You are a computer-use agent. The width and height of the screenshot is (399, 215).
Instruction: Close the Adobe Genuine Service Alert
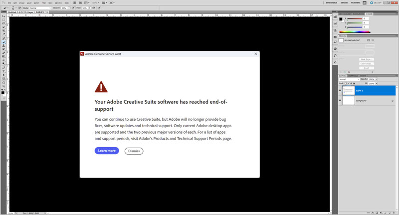tap(256, 54)
